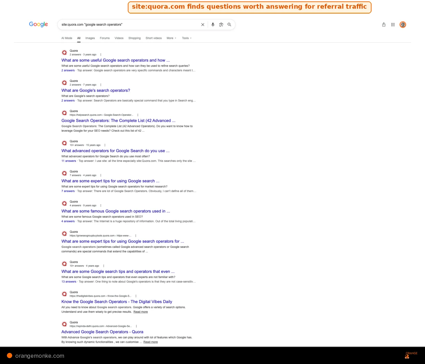Viewport: 425px width, 364px height.
Task: Click '2 answers' link under useful operators result
Action: pyautogui.click(x=68, y=70)
